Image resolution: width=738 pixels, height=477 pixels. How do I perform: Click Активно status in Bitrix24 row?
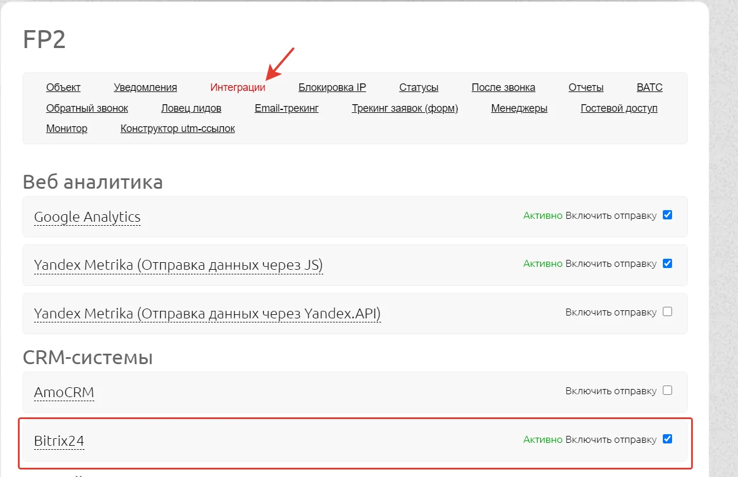click(x=543, y=439)
